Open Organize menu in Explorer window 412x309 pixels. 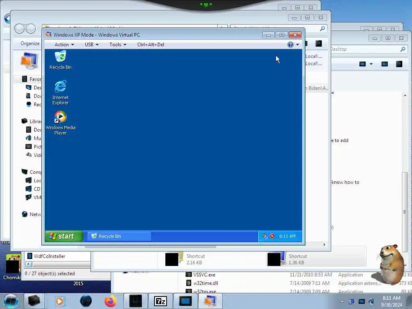coord(30,43)
